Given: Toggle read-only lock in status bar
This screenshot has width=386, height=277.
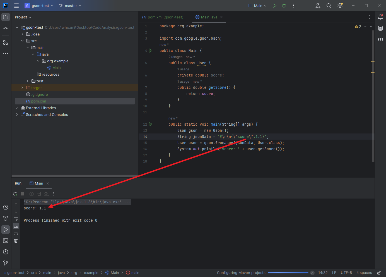Looking at the screenshot, I should click(x=379, y=273).
